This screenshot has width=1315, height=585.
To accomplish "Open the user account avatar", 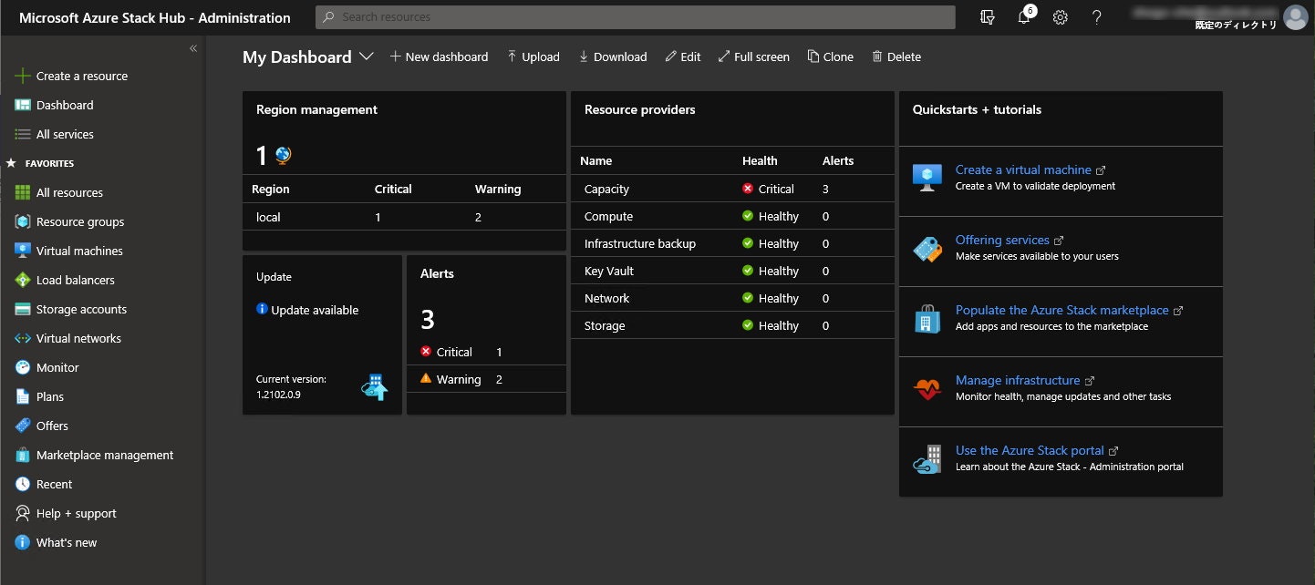I will coord(1295,17).
